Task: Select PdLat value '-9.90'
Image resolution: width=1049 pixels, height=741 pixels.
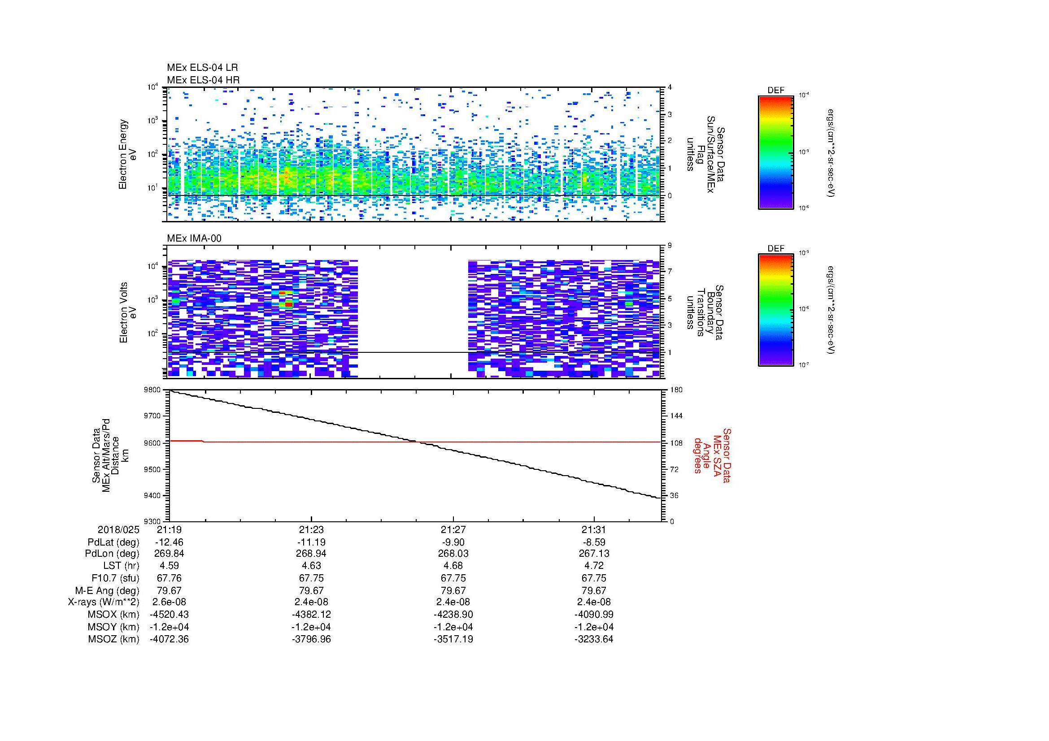Action: [x=453, y=542]
